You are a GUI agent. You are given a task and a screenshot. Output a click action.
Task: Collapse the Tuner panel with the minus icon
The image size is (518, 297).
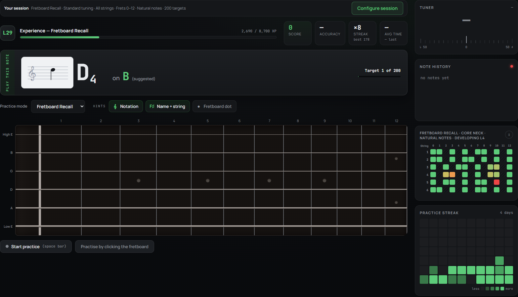point(512,8)
